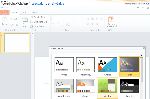Collapse the ribbon with the chevron
The image size is (150, 99).
coord(148,12)
